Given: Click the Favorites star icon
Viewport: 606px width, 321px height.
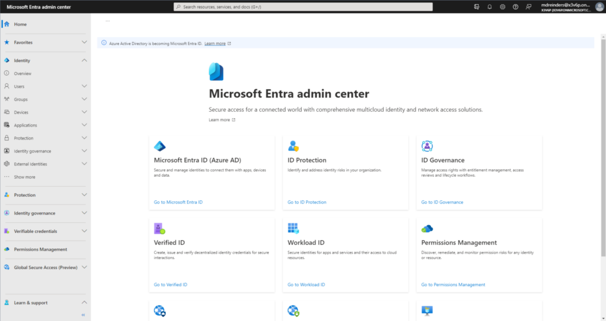Looking at the screenshot, I should pyautogui.click(x=7, y=42).
